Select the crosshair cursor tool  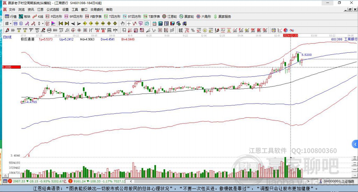129,23
